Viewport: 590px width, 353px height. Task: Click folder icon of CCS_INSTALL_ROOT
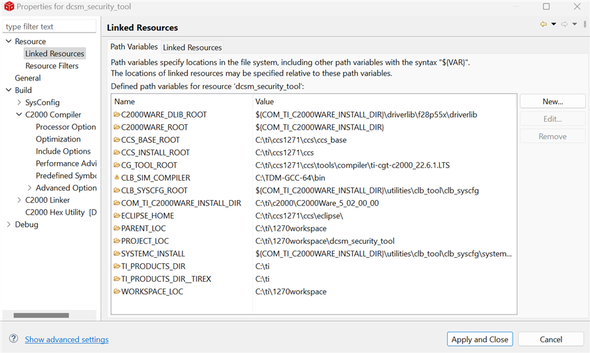pyautogui.click(x=117, y=152)
